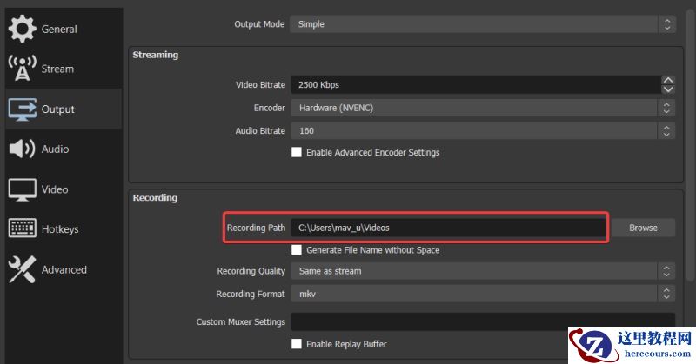696x364 pixels.
Task: Open Recording Format dropdown
Action: 483,294
